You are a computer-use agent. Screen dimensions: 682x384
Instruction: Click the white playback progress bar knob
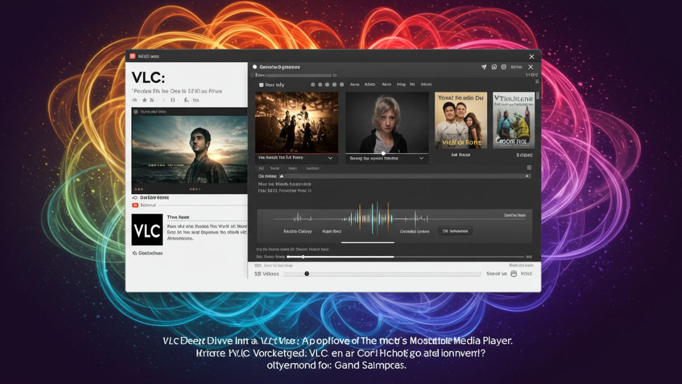click(x=303, y=257)
